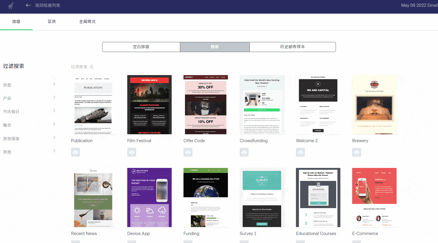Select the 空白排版 option
Image resolution: width=438 pixels, height=243 pixels.
click(141, 47)
